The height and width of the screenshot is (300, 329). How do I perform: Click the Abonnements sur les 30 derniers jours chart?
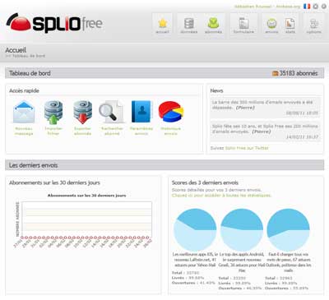click(84, 220)
